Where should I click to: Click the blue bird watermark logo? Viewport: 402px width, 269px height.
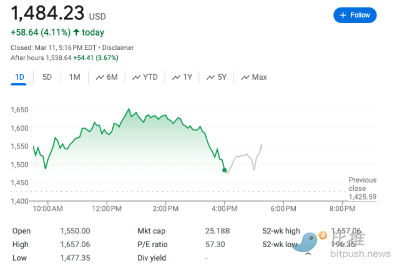pos(306,243)
